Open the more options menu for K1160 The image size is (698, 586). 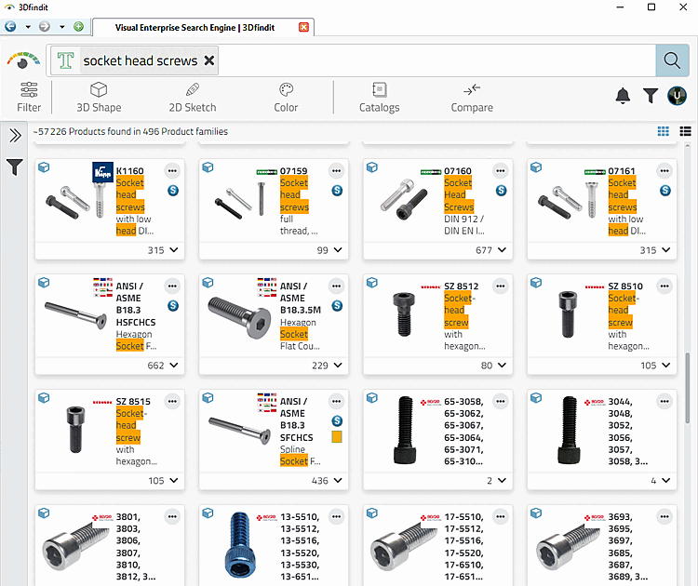(x=172, y=171)
